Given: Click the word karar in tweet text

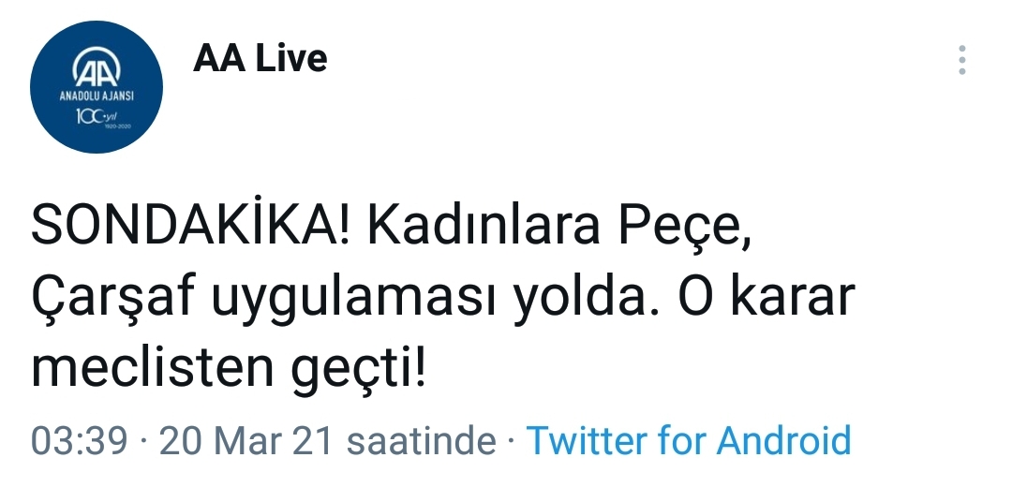Looking at the screenshot, I should point(793,298).
